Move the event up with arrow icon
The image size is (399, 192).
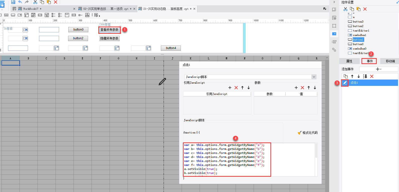(x=352, y=76)
